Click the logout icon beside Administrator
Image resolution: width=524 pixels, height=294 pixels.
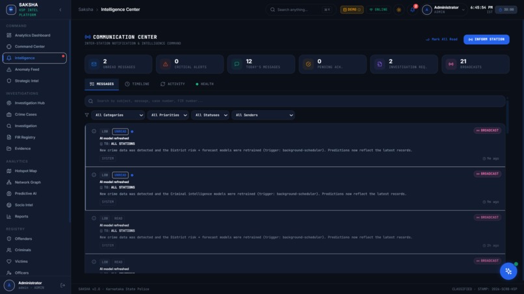point(62,286)
